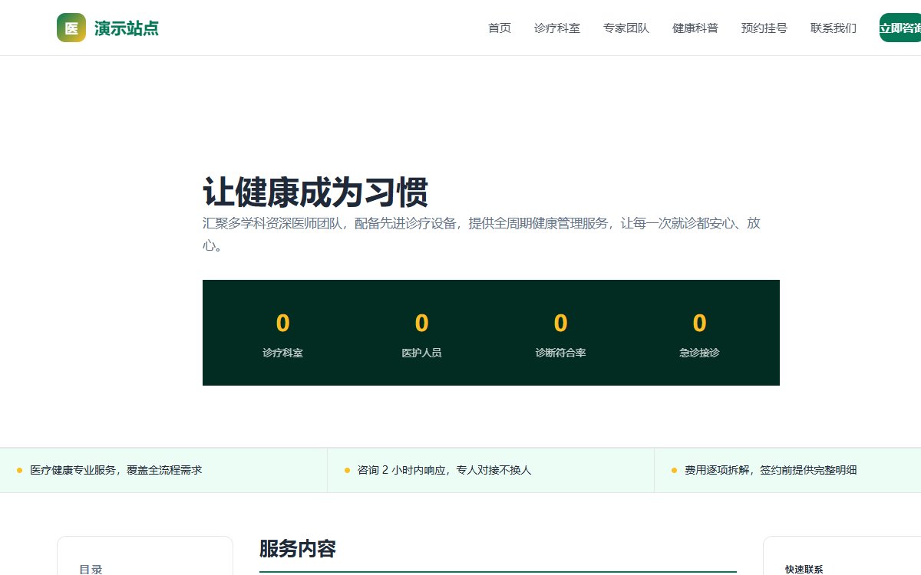The image size is (921, 575).
Task: Click the 目录 sidebar heading
Action: point(91,569)
